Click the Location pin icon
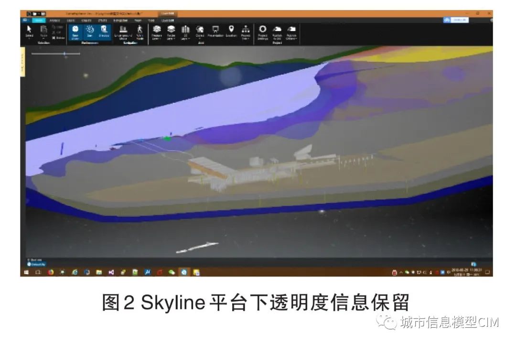The width and height of the screenshot is (516, 345). click(x=232, y=31)
